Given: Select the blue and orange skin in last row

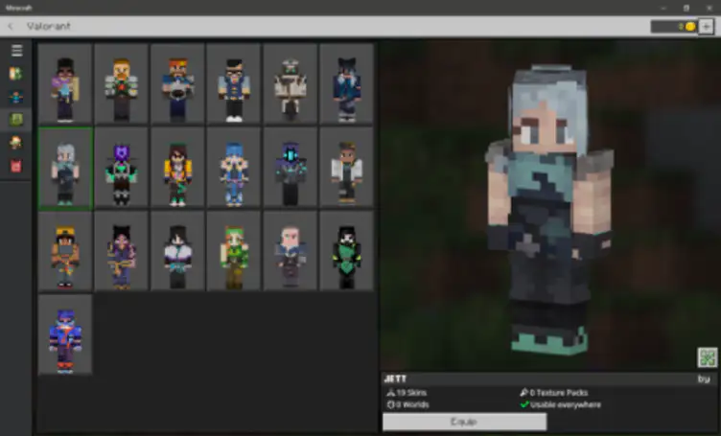Looking at the screenshot, I should (65, 335).
